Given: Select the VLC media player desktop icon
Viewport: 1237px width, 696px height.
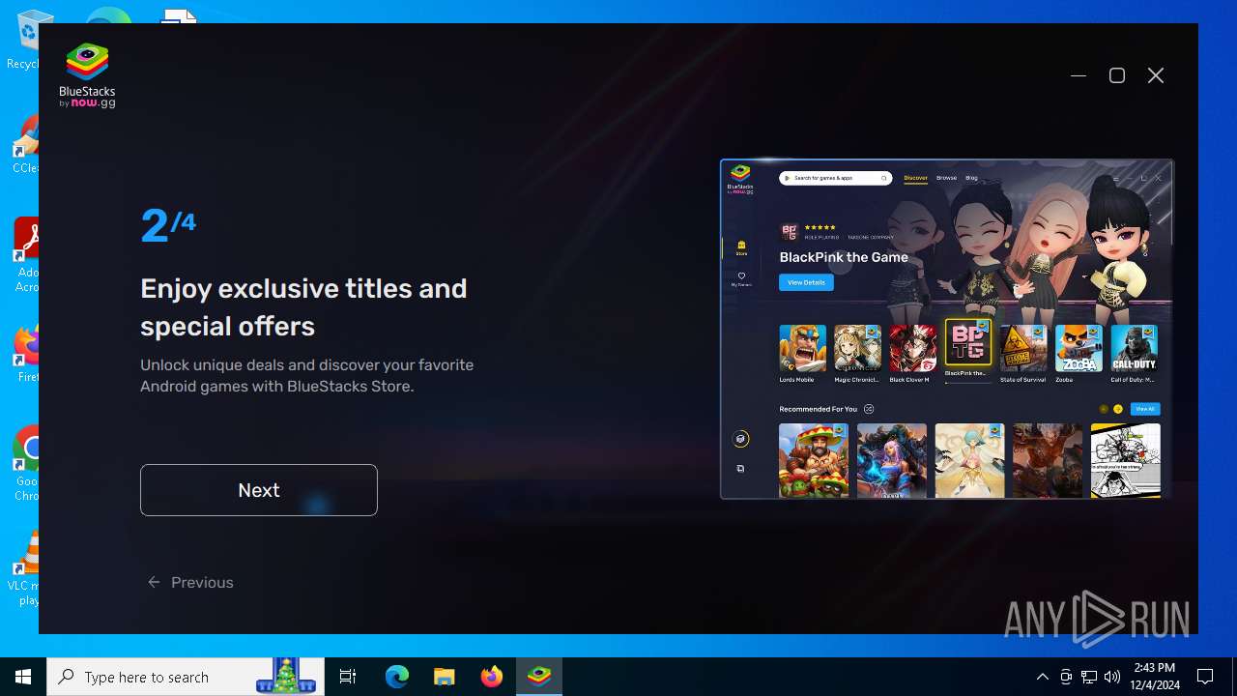Looking at the screenshot, I should [23, 568].
